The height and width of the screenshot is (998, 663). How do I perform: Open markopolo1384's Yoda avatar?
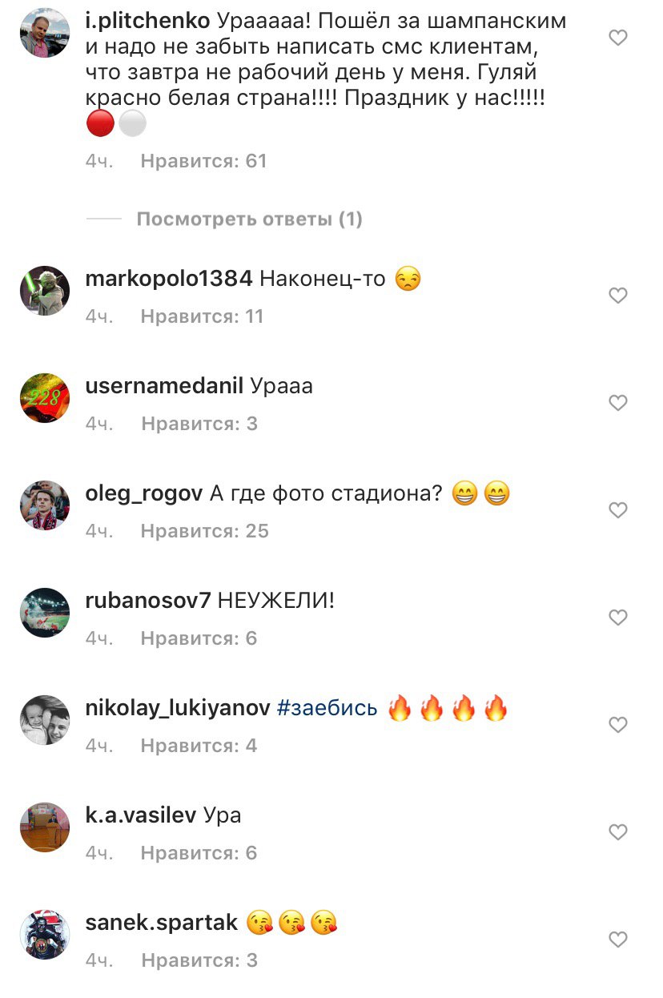coord(45,291)
